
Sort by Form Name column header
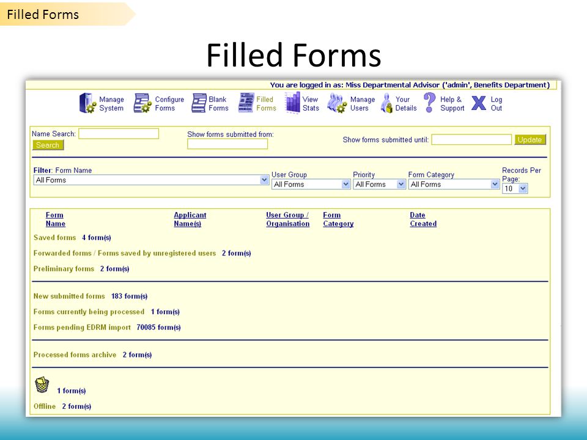click(x=56, y=219)
